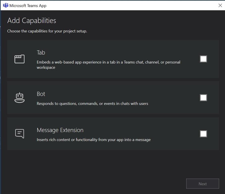
Task: Tick the Message Extension checkbox
Action: click(203, 134)
